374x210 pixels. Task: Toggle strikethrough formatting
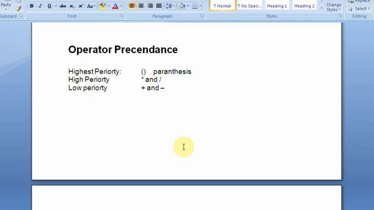pyautogui.click(x=63, y=6)
